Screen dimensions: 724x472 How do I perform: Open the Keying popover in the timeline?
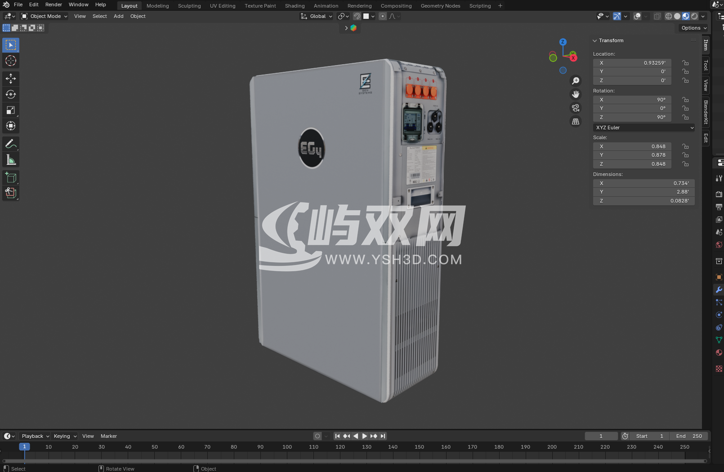(x=65, y=436)
